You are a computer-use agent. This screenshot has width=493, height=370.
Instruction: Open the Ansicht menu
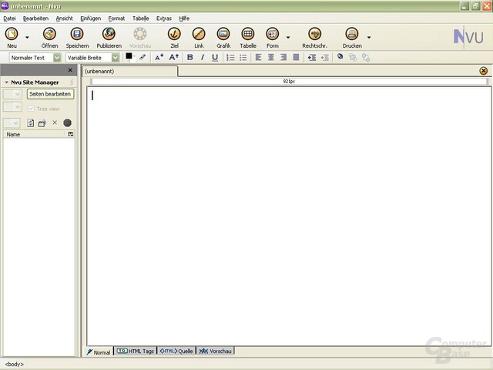(65, 18)
